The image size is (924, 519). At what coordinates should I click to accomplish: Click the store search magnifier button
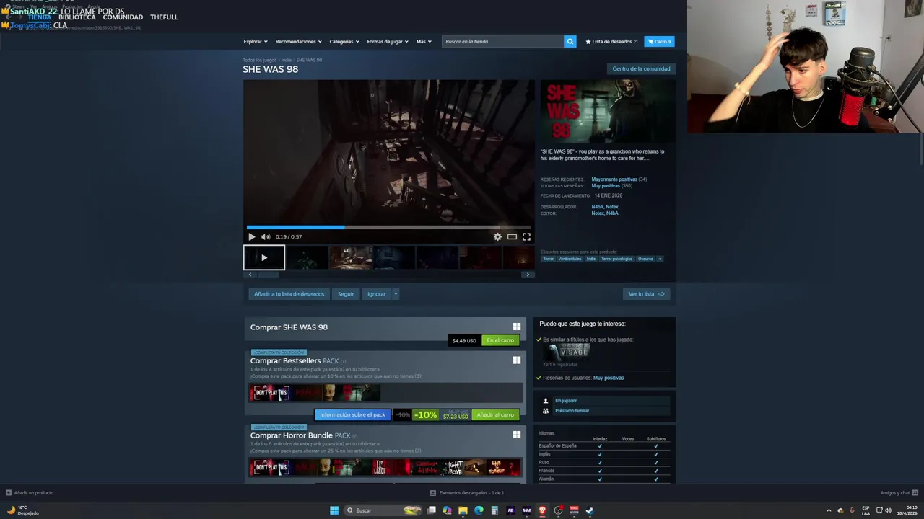click(570, 41)
